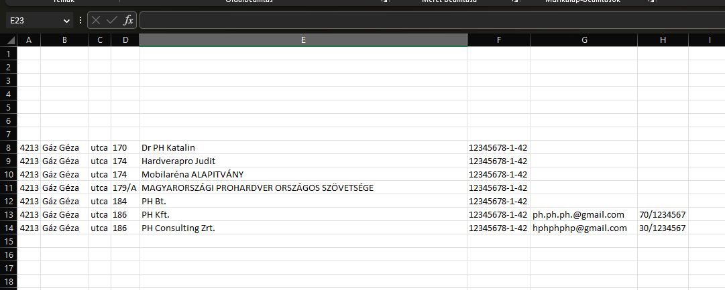Viewport: 725px width, 290px height.
Task: Click postcode 4213 in row 8
Action: tap(29, 148)
